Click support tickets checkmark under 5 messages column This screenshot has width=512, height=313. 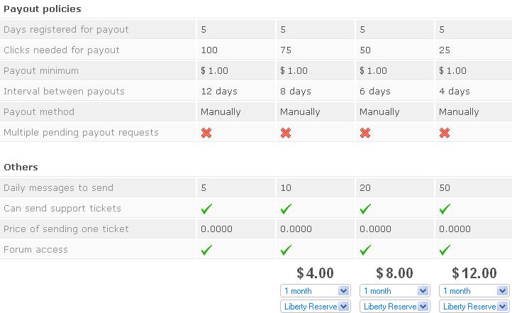[x=206, y=209]
